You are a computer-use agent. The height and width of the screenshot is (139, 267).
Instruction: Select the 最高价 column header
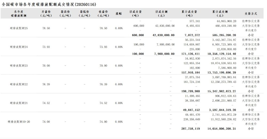65,13
